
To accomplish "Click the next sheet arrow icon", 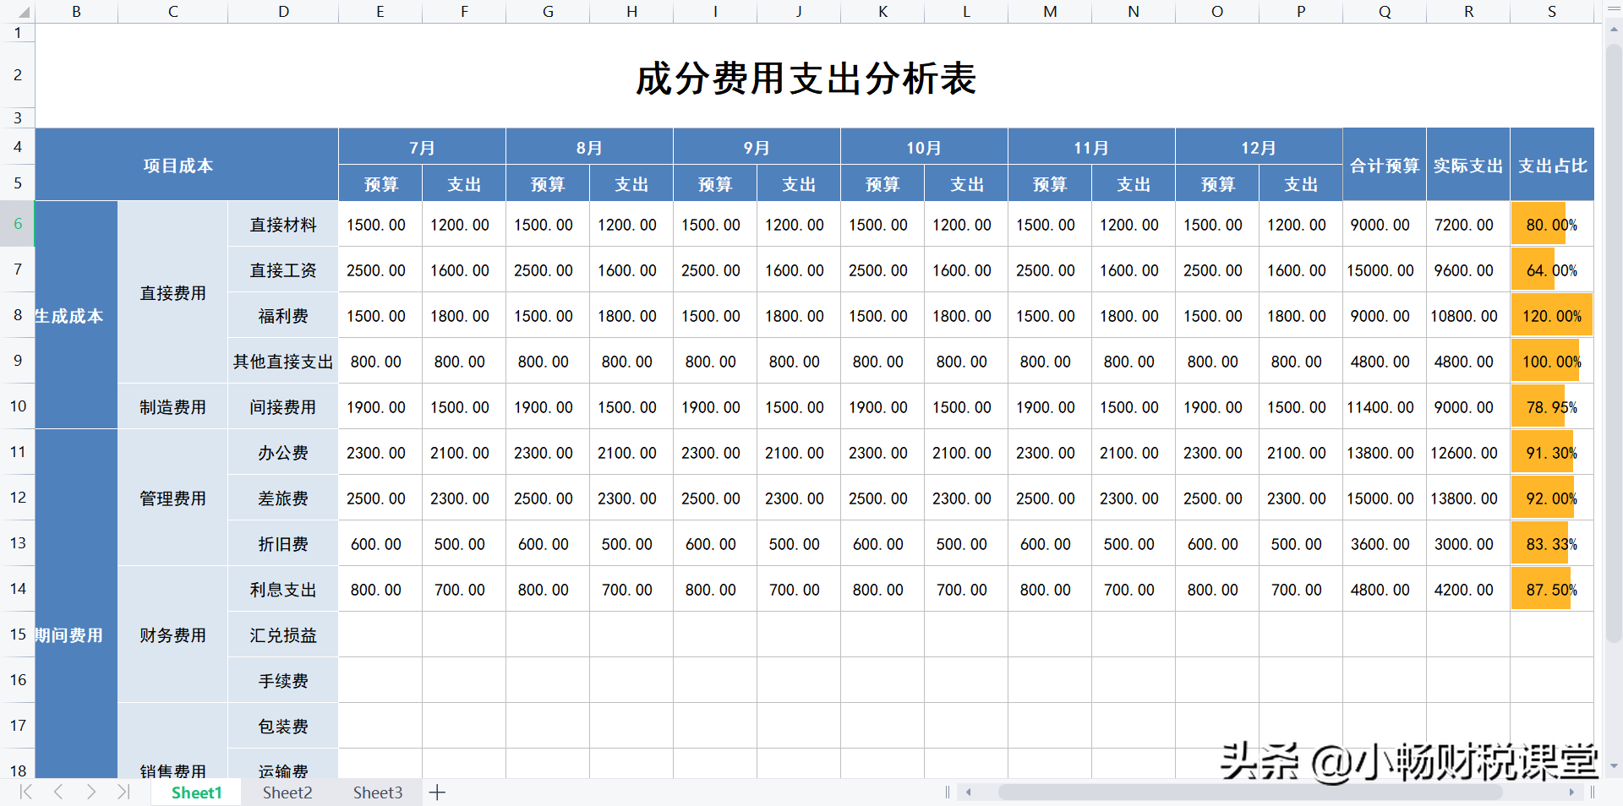I will click(x=90, y=792).
